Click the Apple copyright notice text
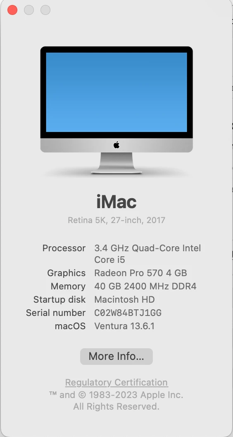Viewport: 233px width, 437px height. click(x=116, y=401)
